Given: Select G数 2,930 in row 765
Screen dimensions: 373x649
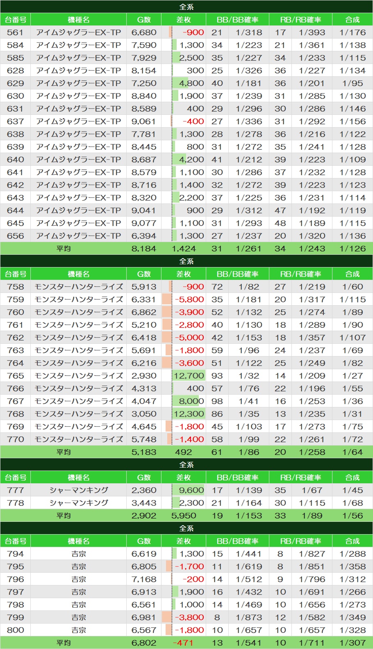Looking at the screenshot, I should pyautogui.click(x=144, y=376).
